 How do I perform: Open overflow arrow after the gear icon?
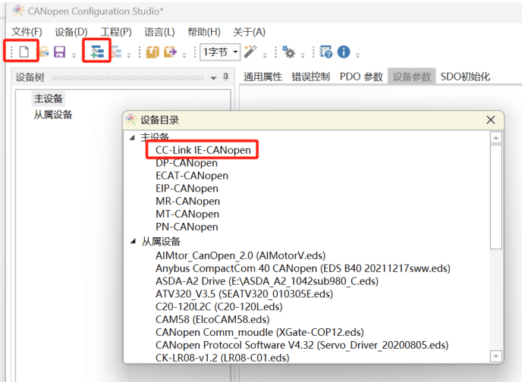pyautogui.click(x=303, y=55)
